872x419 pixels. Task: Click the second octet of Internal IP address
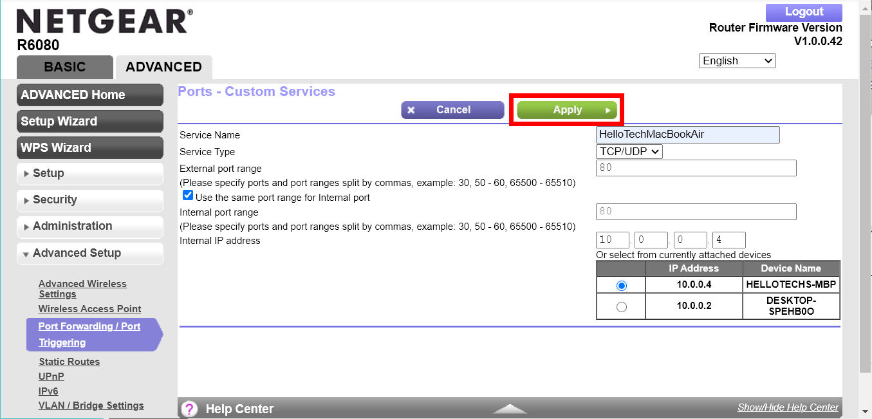click(x=651, y=240)
